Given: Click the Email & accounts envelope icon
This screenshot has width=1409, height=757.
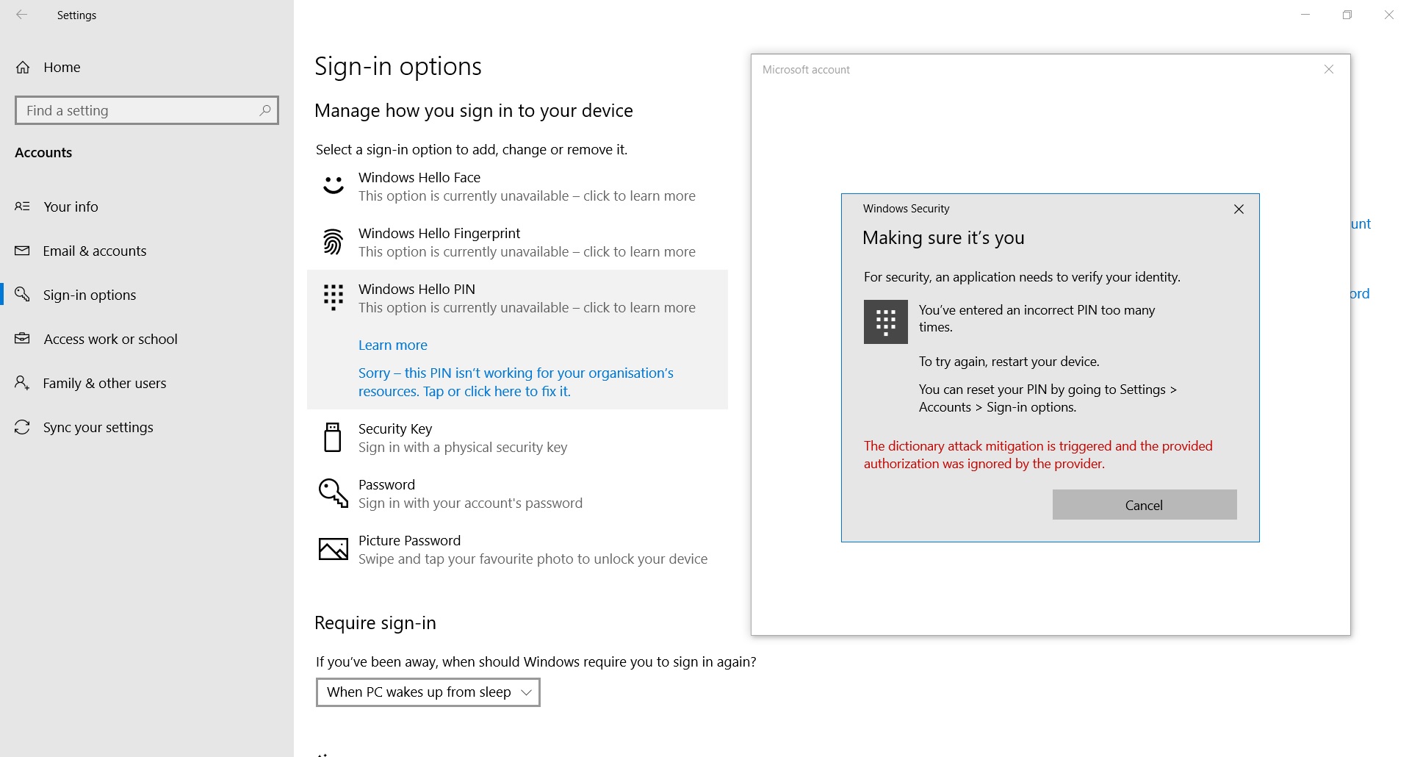Looking at the screenshot, I should tap(23, 251).
